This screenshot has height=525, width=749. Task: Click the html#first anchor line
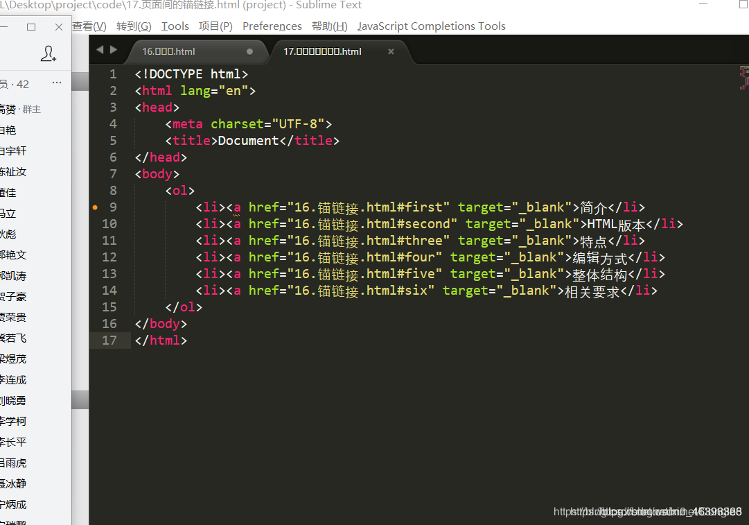[421, 207]
